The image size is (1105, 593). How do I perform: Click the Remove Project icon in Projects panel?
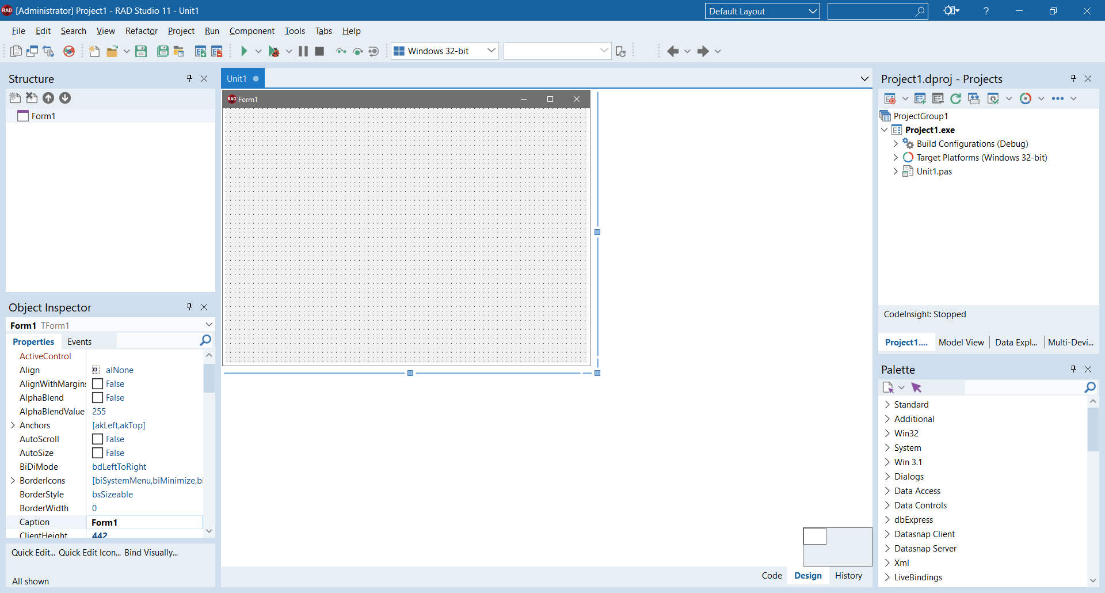[938, 98]
